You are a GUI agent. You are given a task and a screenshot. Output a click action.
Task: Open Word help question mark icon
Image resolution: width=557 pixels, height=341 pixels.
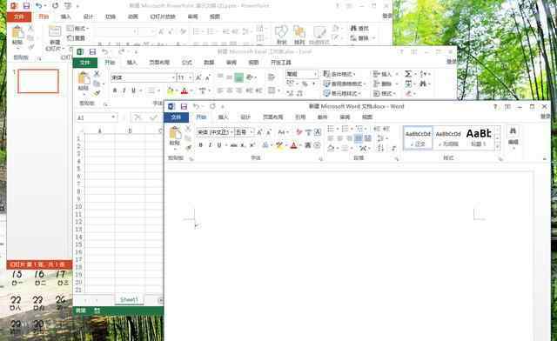coord(495,106)
